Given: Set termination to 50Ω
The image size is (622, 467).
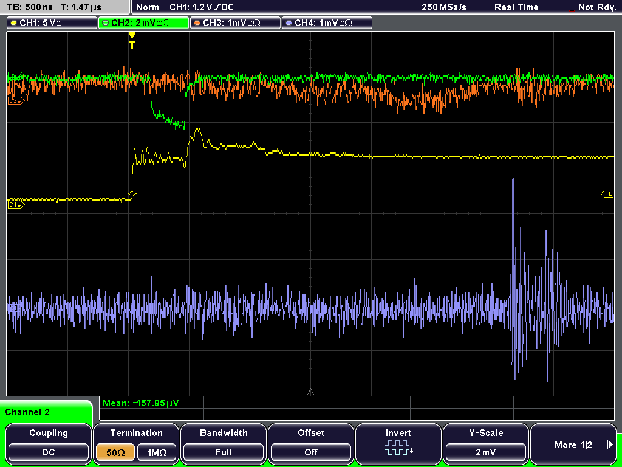Looking at the screenshot, I should tap(115, 452).
